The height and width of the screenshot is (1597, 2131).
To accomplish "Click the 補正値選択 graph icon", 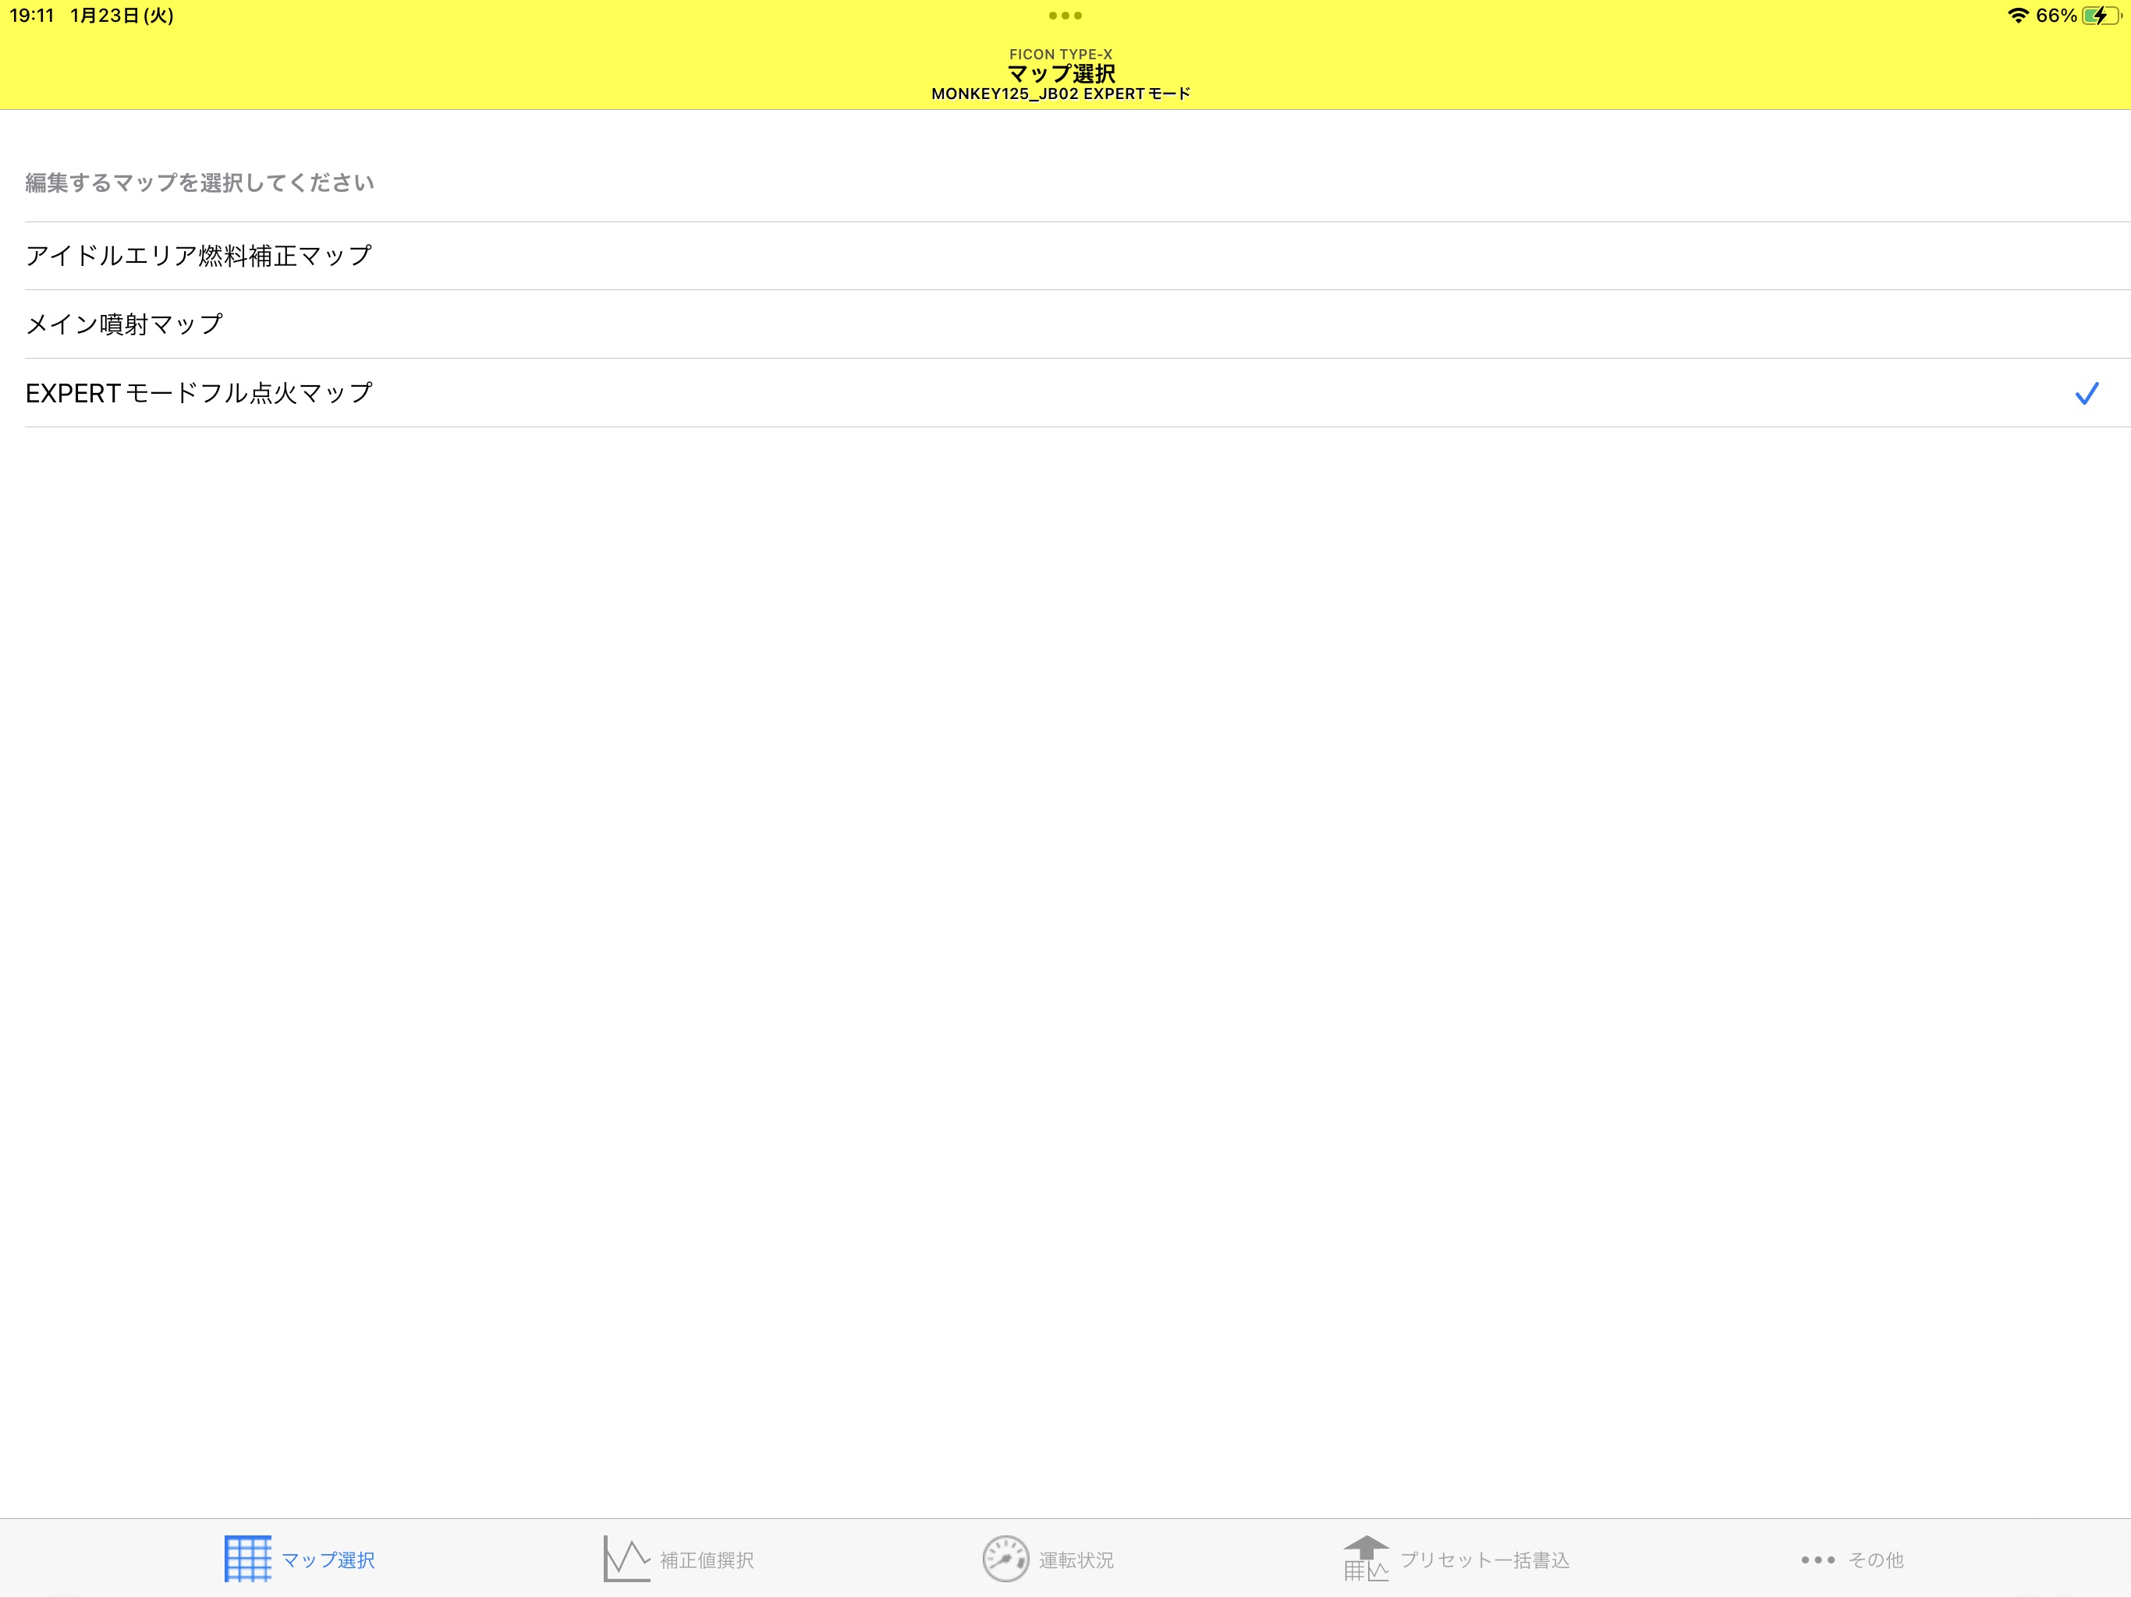I will tap(626, 1559).
